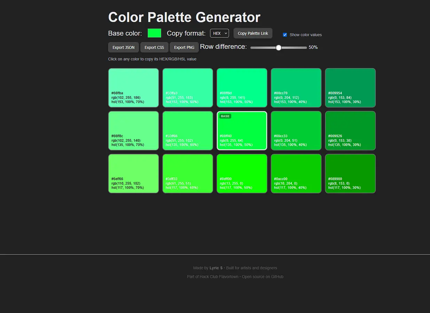This screenshot has height=313, width=430.
Task: Open the base color picker swatch
Action: pos(154,33)
